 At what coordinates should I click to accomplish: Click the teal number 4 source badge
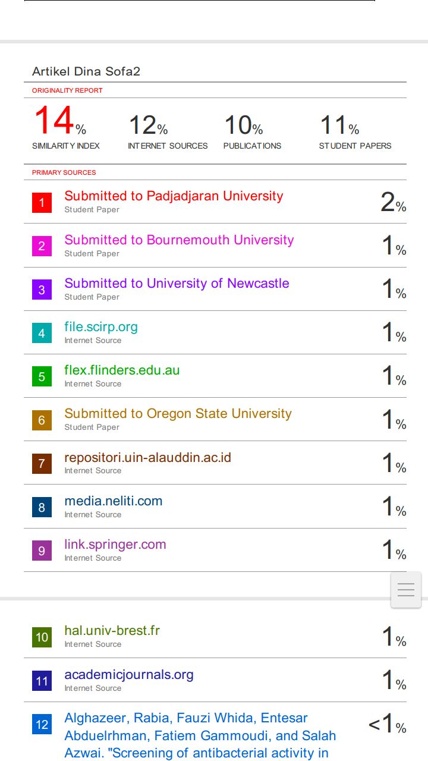point(42,333)
